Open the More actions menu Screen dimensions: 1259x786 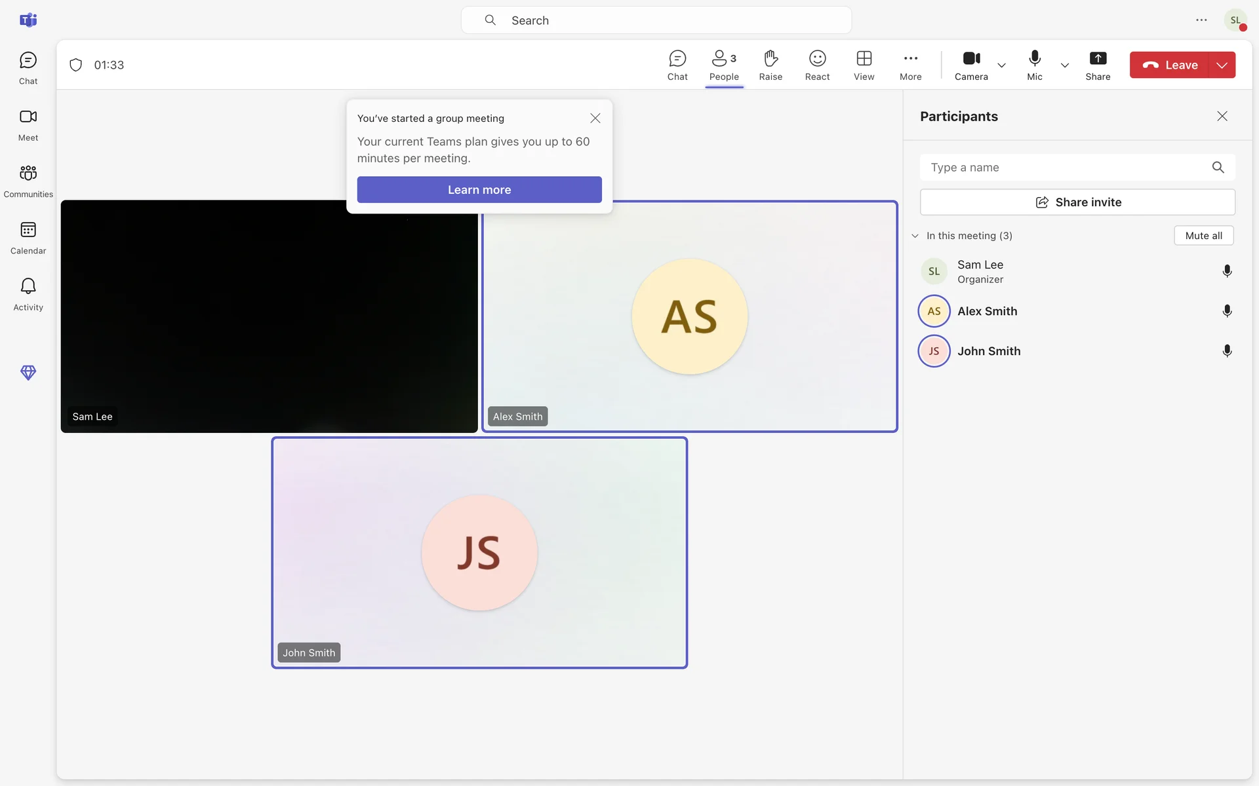point(910,65)
